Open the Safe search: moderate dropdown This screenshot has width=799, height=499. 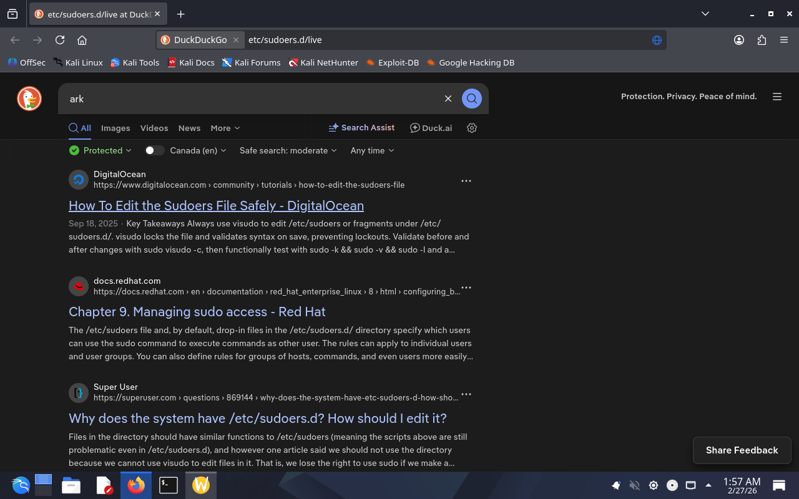pyautogui.click(x=288, y=150)
